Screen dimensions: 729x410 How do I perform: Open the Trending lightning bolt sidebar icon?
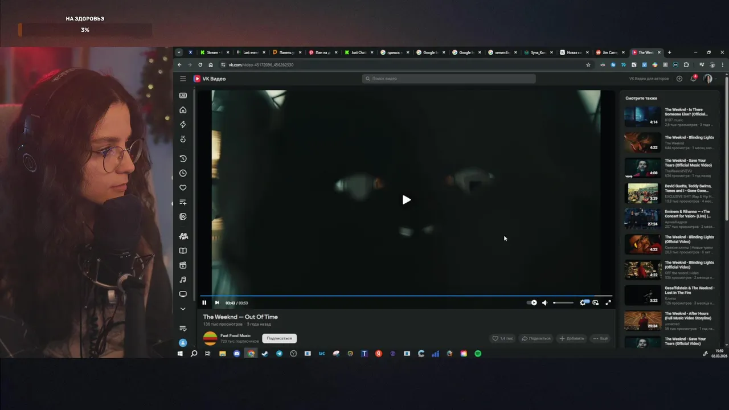click(183, 125)
